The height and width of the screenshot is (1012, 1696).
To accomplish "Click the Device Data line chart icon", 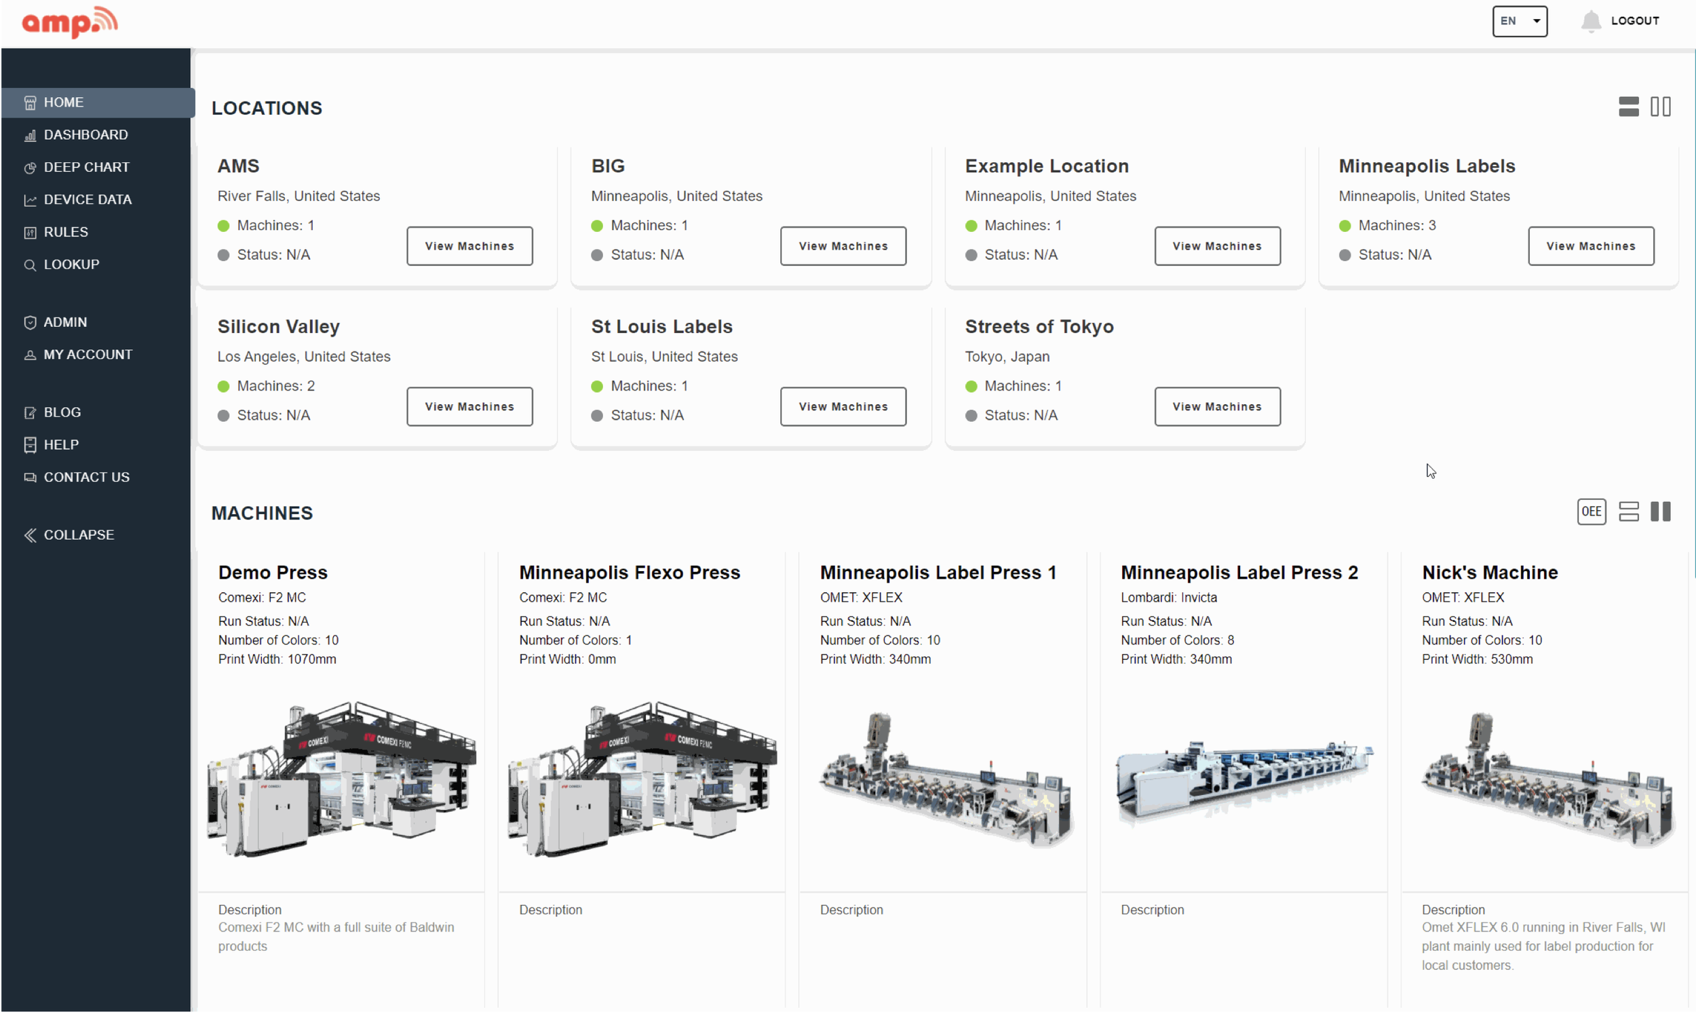I will 30,200.
